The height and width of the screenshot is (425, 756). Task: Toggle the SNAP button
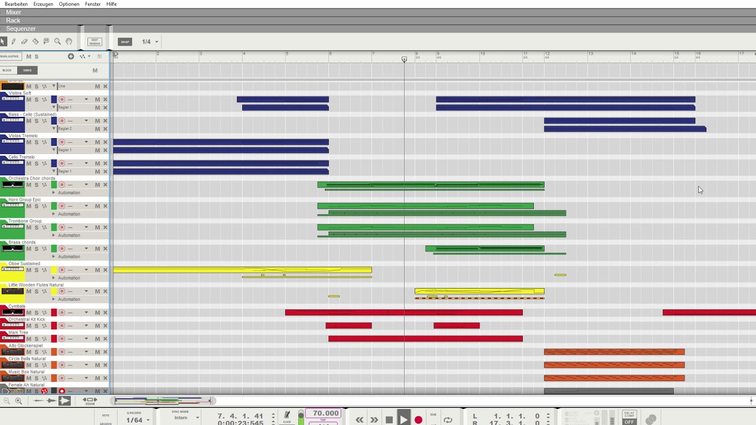click(125, 41)
